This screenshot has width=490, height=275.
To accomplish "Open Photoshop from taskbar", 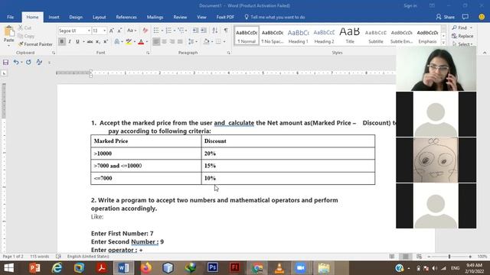I will (x=213, y=268).
